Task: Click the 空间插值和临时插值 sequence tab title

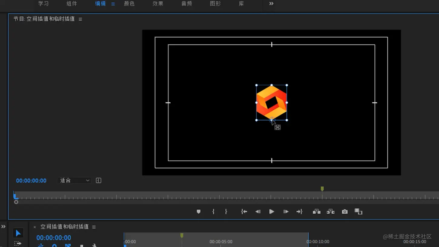Action: point(65,227)
